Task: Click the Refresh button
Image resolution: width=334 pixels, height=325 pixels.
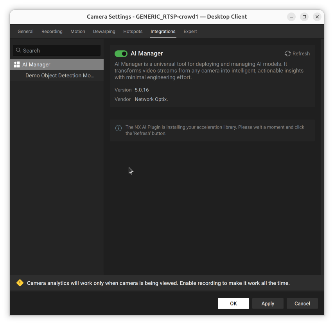Action: pyautogui.click(x=297, y=54)
